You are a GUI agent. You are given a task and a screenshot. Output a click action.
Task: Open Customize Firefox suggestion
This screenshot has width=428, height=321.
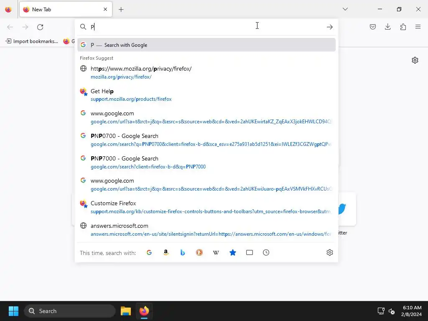[206, 207]
